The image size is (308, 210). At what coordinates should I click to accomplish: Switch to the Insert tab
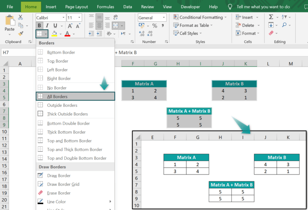pos(51,7)
